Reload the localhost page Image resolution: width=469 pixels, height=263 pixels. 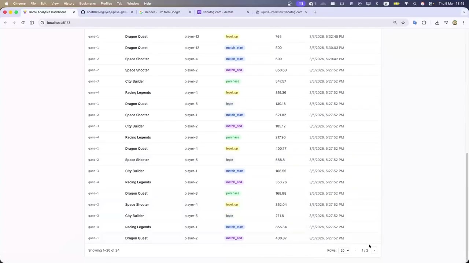click(x=23, y=23)
